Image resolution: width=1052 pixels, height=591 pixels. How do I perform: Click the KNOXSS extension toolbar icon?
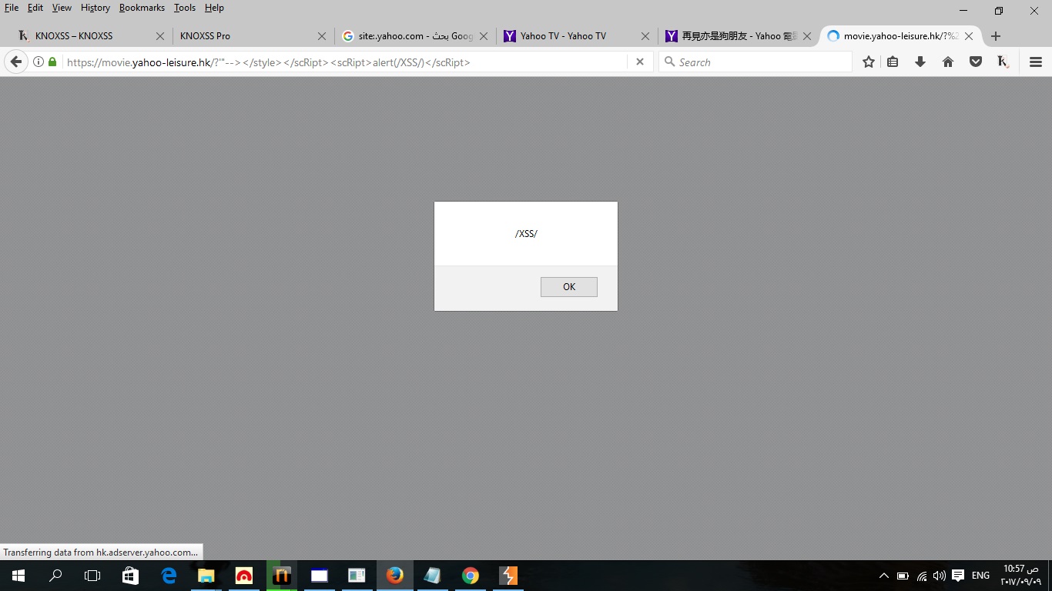tap(1003, 62)
